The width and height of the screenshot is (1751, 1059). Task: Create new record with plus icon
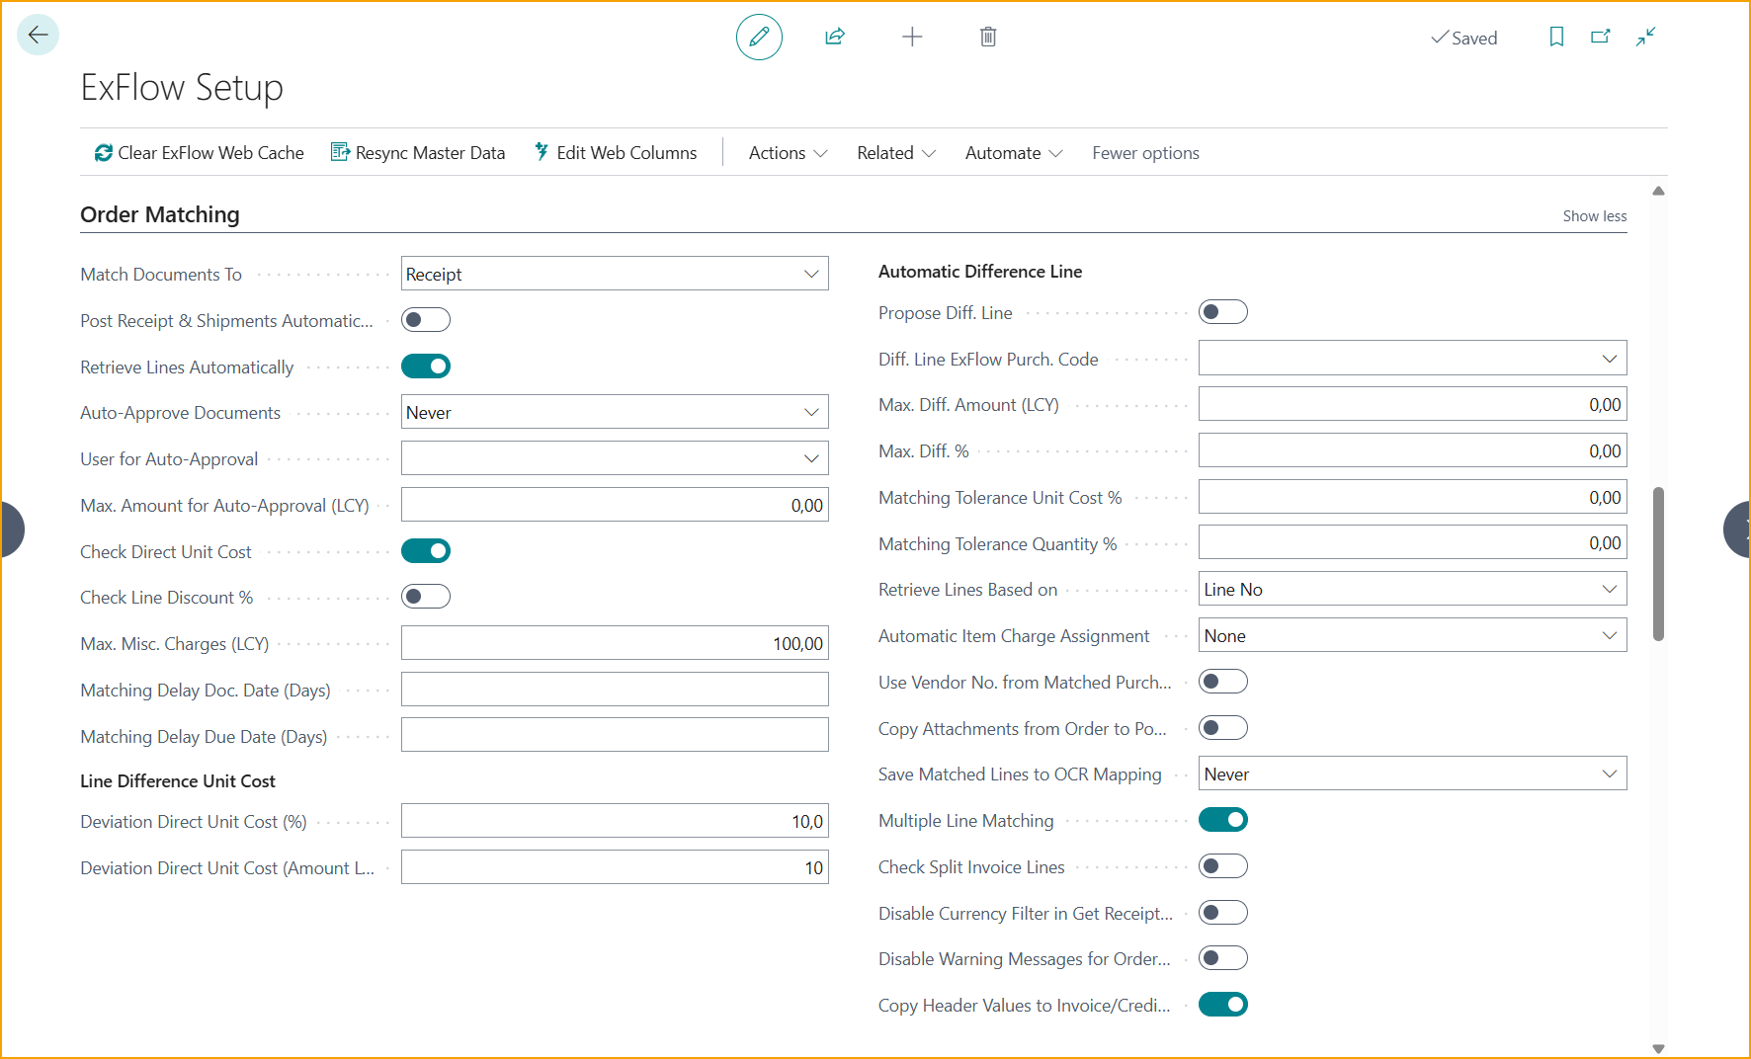click(x=912, y=37)
